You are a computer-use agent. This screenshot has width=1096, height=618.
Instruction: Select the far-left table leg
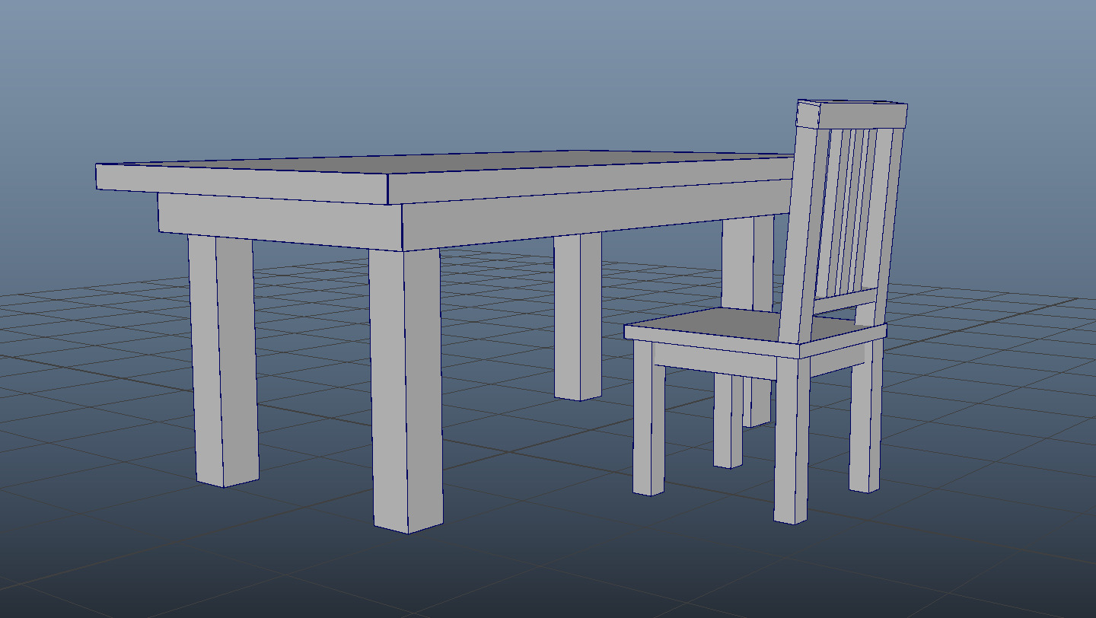223,361
